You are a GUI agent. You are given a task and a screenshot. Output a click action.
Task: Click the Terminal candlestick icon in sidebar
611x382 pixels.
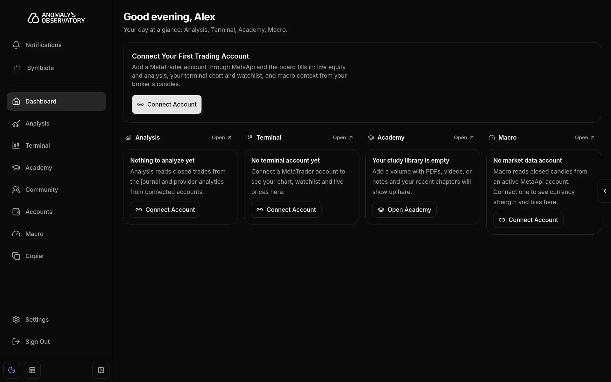pos(16,145)
